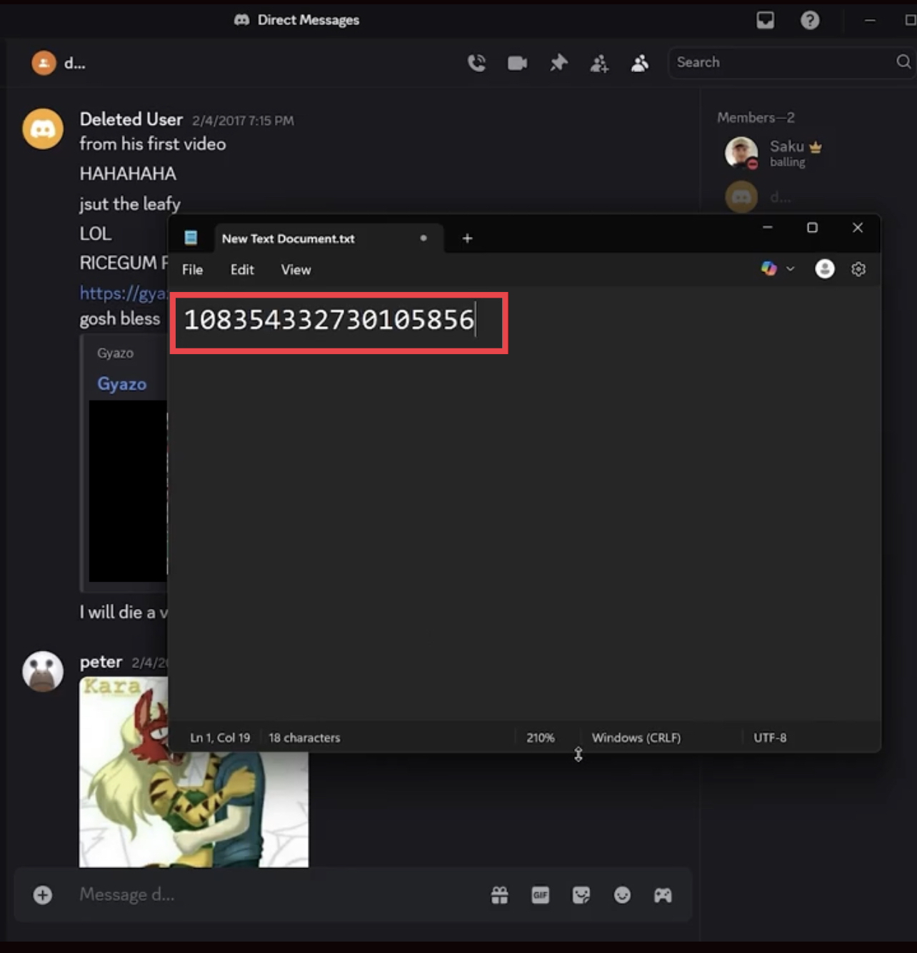Open the GIF picker
The width and height of the screenshot is (917, 953).
coord(541,895)
